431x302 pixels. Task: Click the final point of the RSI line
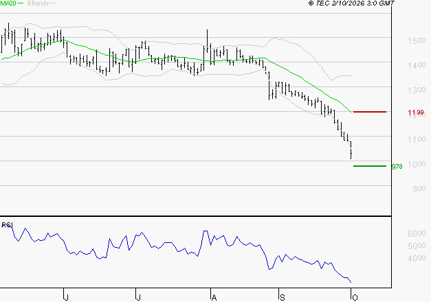coord(351,282)
